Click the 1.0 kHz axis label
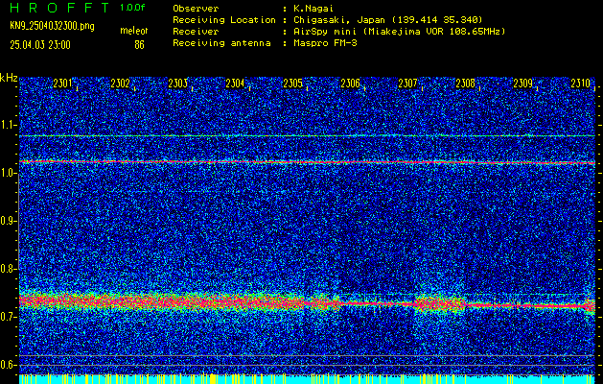This screenshot has height=384, width=603. 8,173
